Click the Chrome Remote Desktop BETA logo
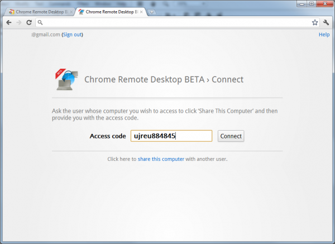The height and width of the screenshot is (244, 335). click(66, 79)
